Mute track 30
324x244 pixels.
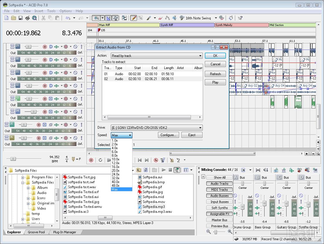(x=75, y=60)
